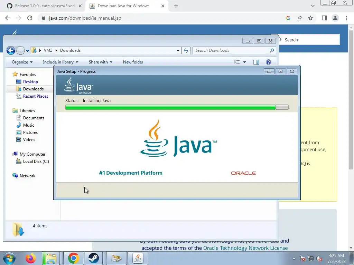This screenshot has height=265, width=354.
Task: Expand the arrow after VM1 in breadcrumb
Action: (56, 50)
